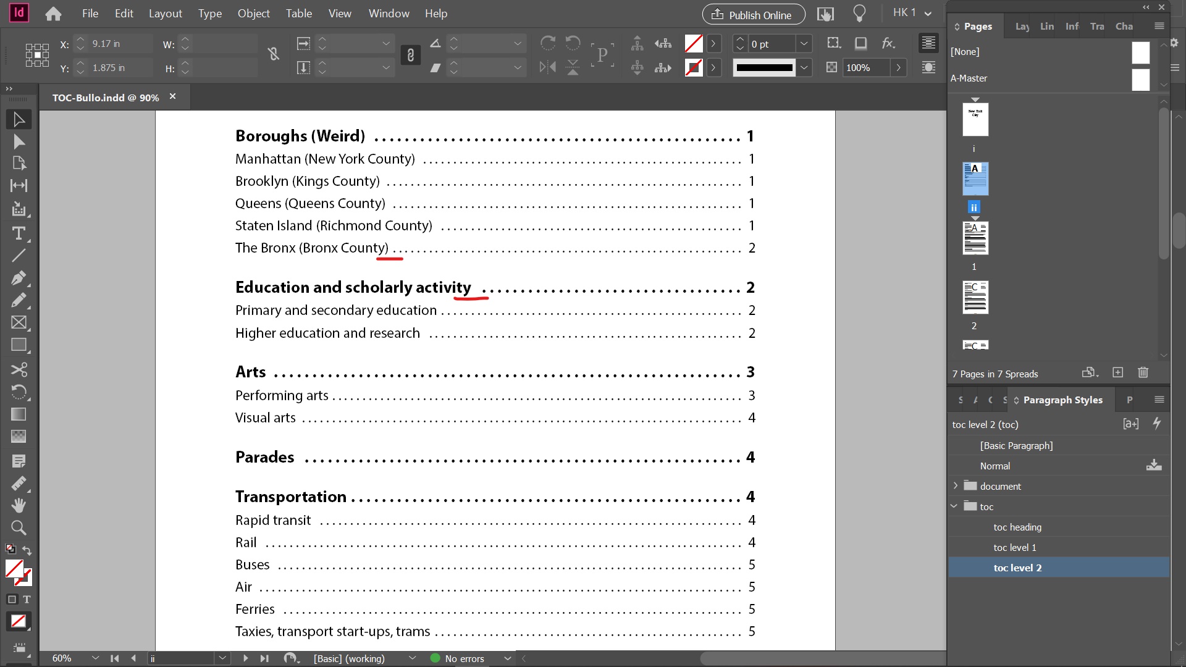Pick the Pen tool
This screenshot has width=1186, height=667.
[19, 278]
